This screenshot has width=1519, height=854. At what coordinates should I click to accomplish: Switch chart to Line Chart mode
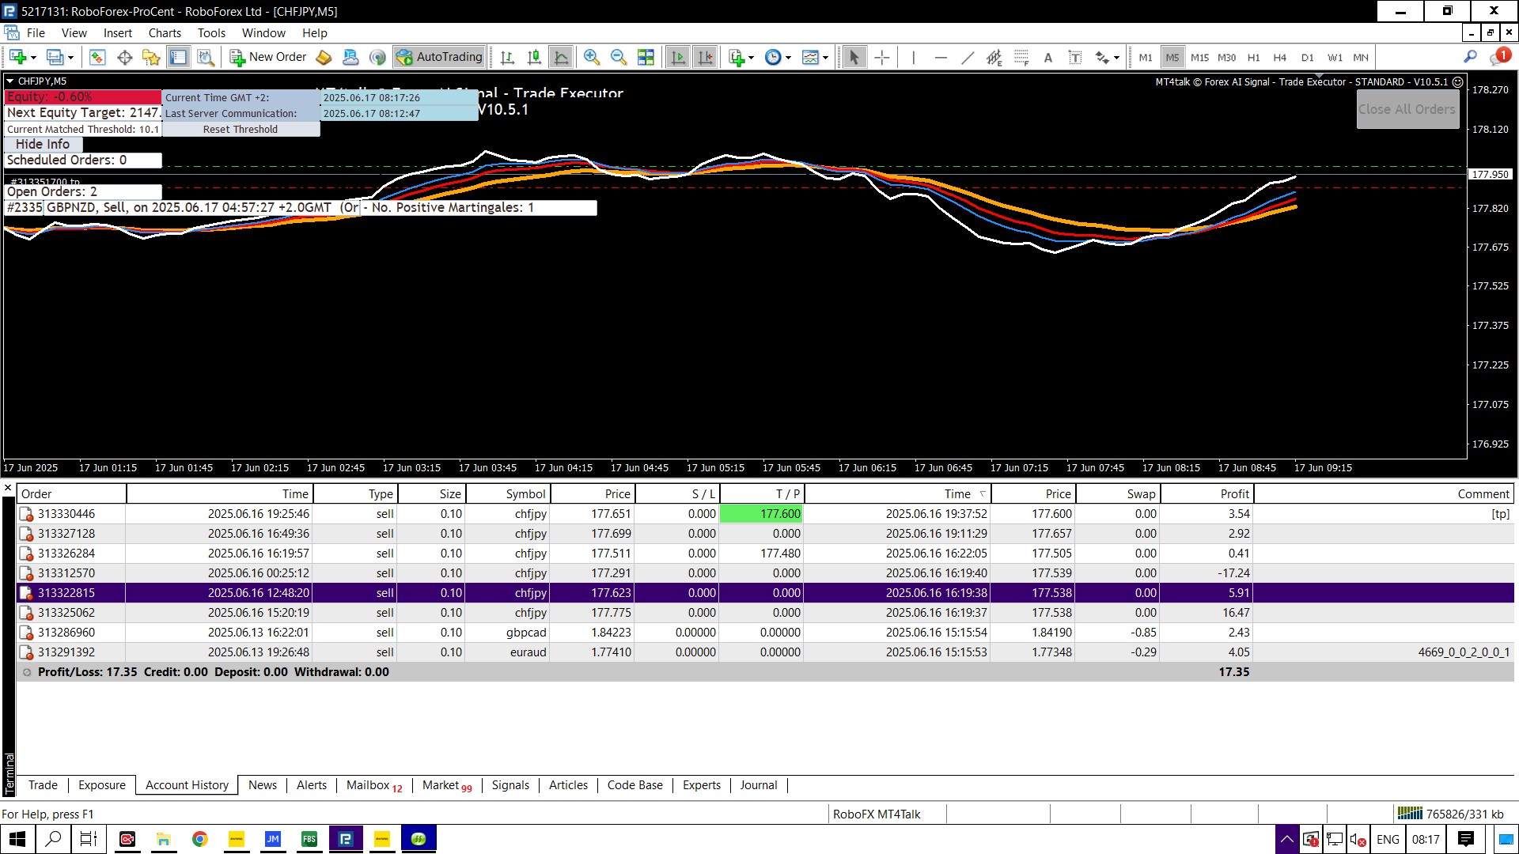561,57
